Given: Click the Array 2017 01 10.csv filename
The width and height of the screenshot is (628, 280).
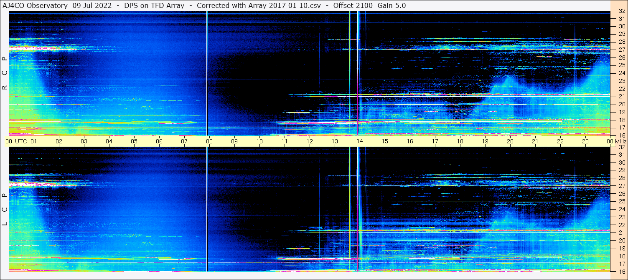Looking at the screenshot, I should coord(286,5).
